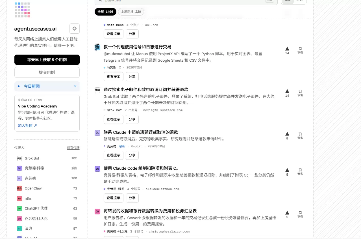Click 查看提示 under the Meta Muse aol.com post
This screenshot has height=239, width=361.
tap(113, 34)
